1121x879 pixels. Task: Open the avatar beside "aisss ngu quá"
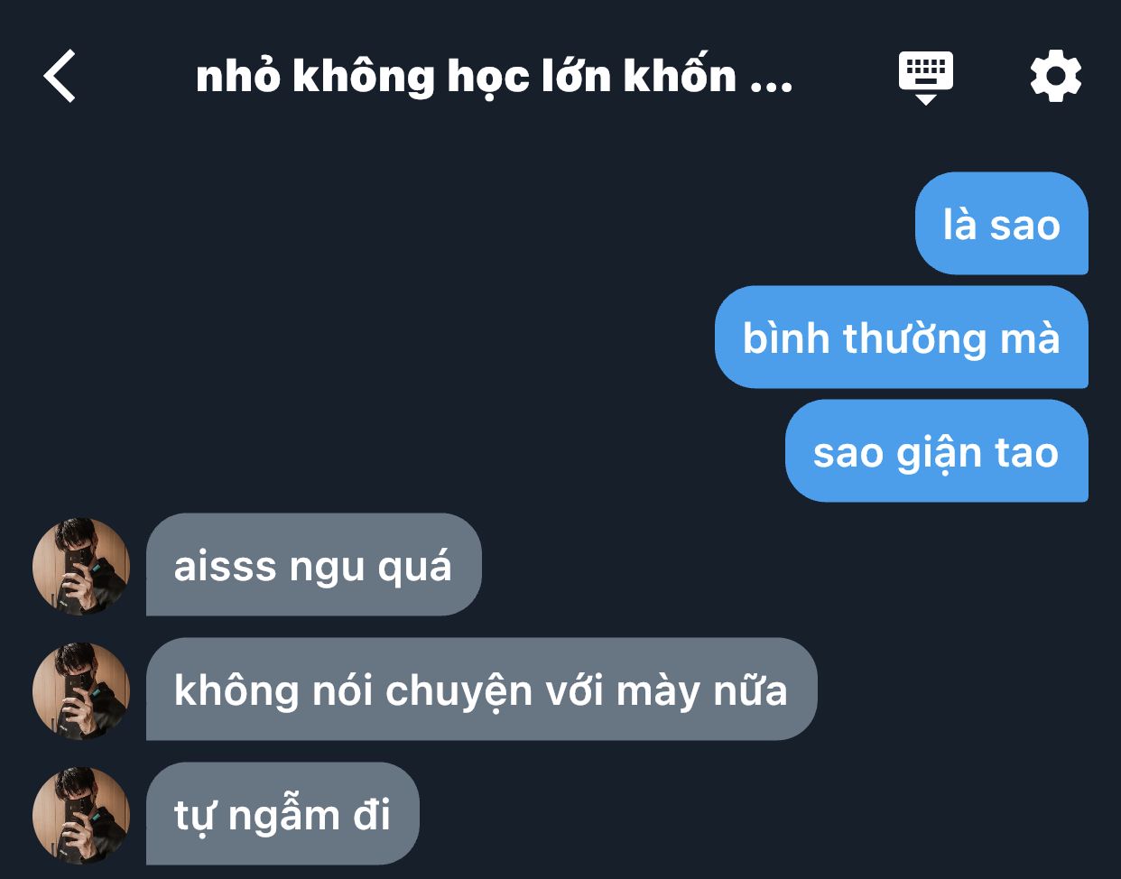coord(81,567)
